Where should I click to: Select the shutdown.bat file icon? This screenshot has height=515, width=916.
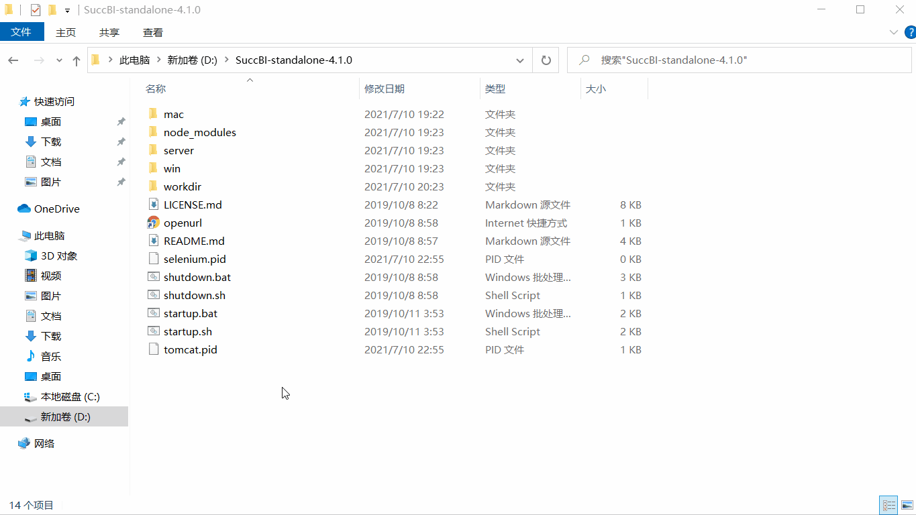point(153,277)
